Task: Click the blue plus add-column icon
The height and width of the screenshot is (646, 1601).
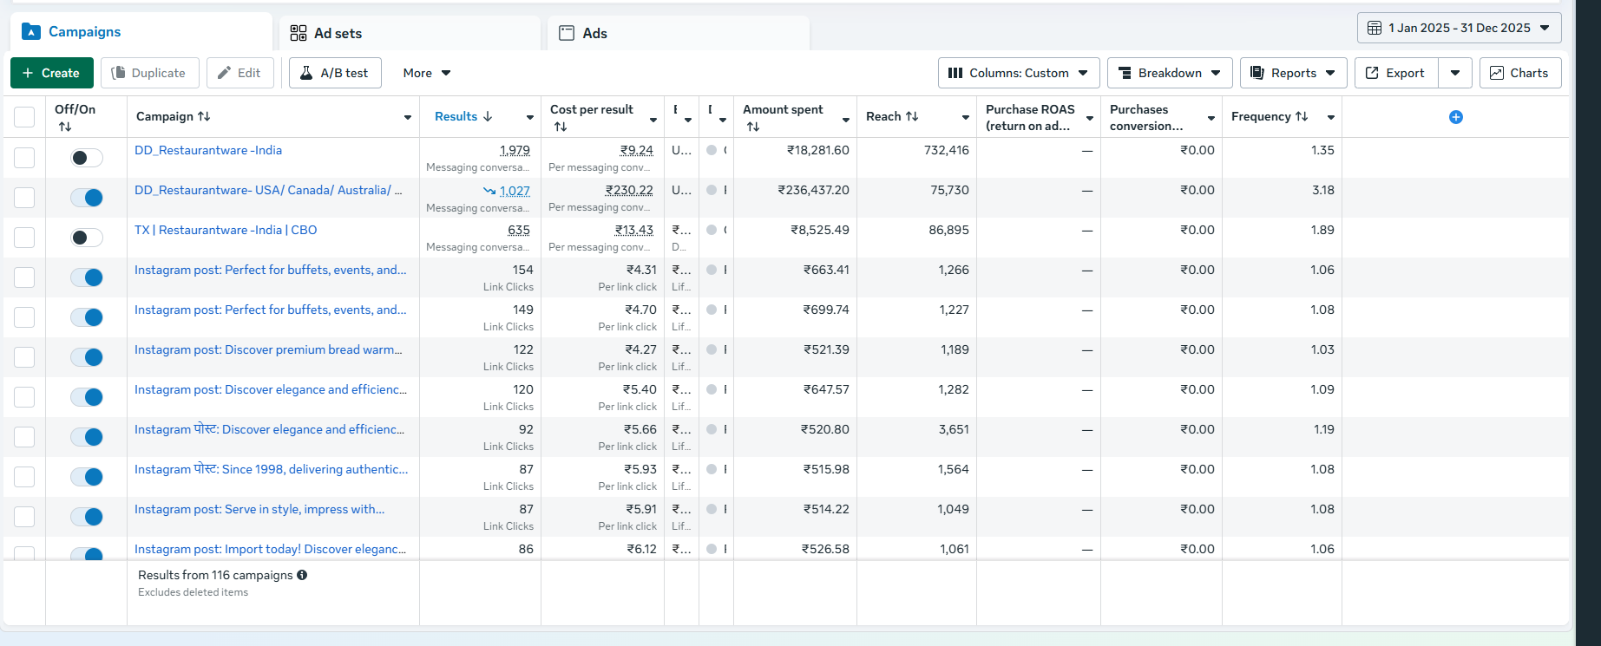Action: tap(1455, 117)
